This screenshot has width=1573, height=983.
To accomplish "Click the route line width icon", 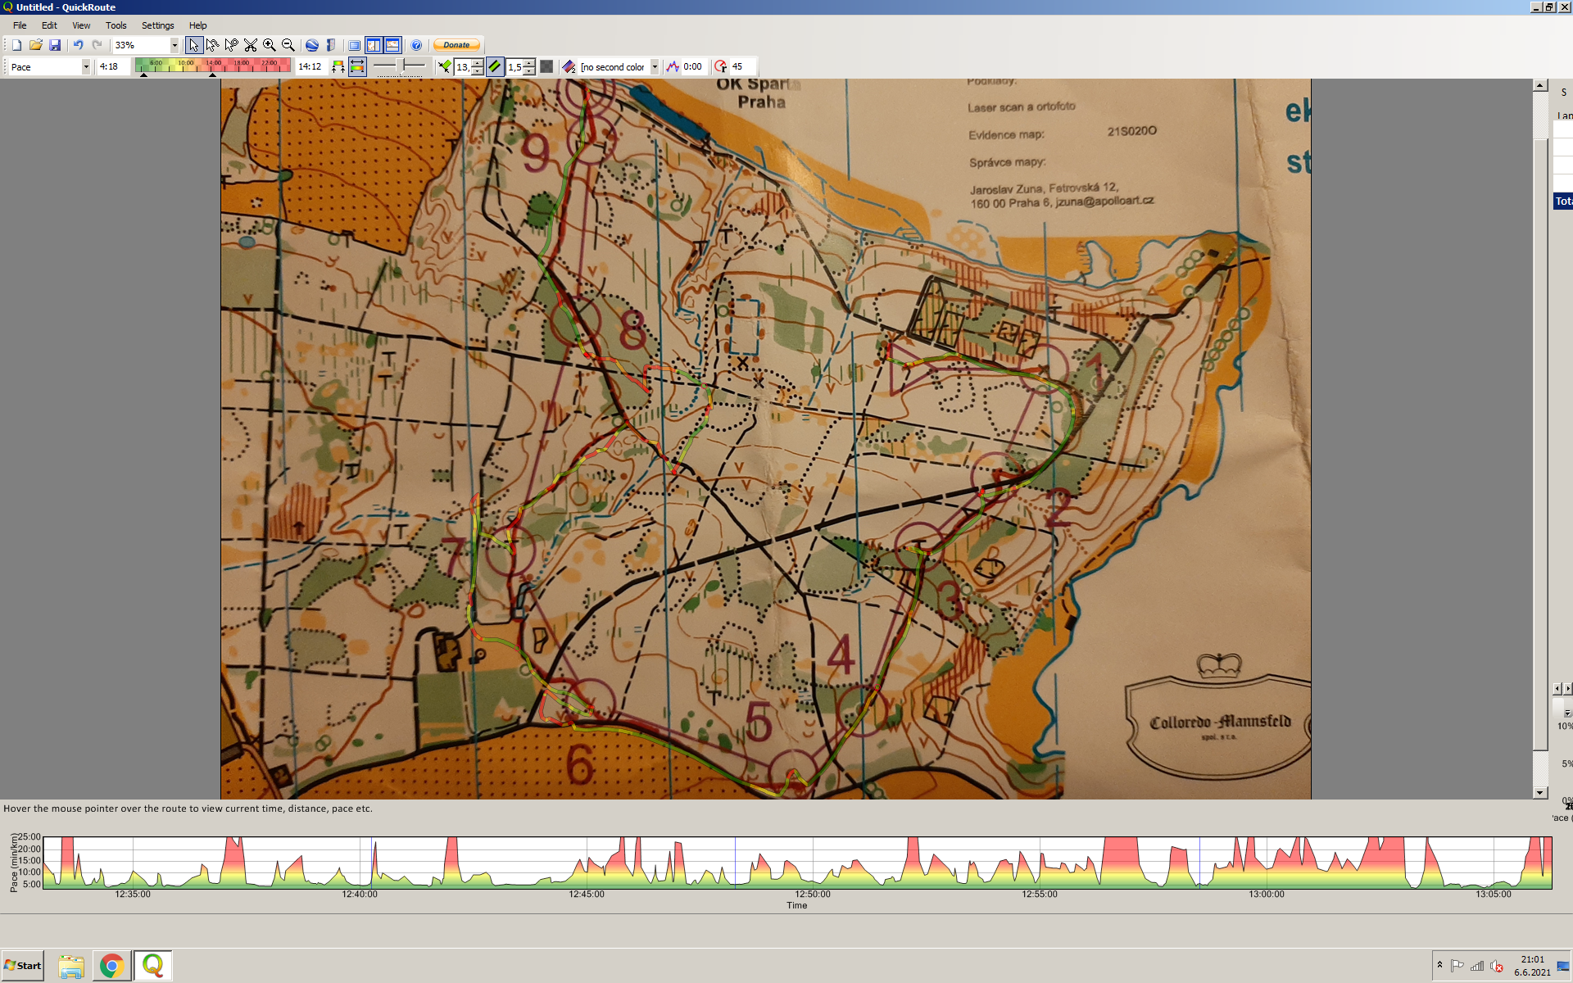I will tap(444, 67).
